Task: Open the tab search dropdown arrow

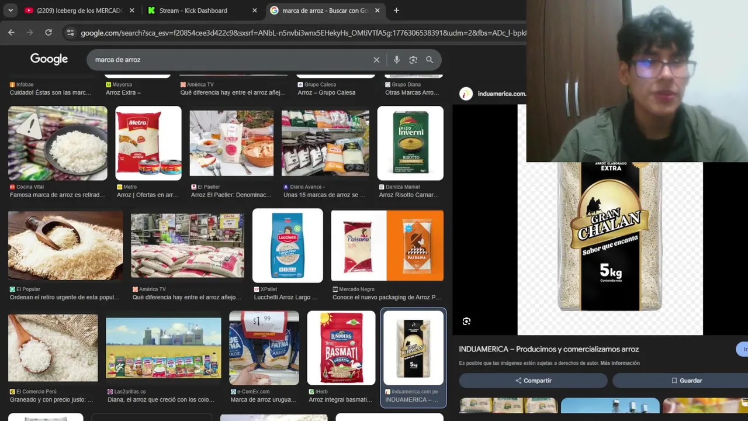Action: click(11, 11)
